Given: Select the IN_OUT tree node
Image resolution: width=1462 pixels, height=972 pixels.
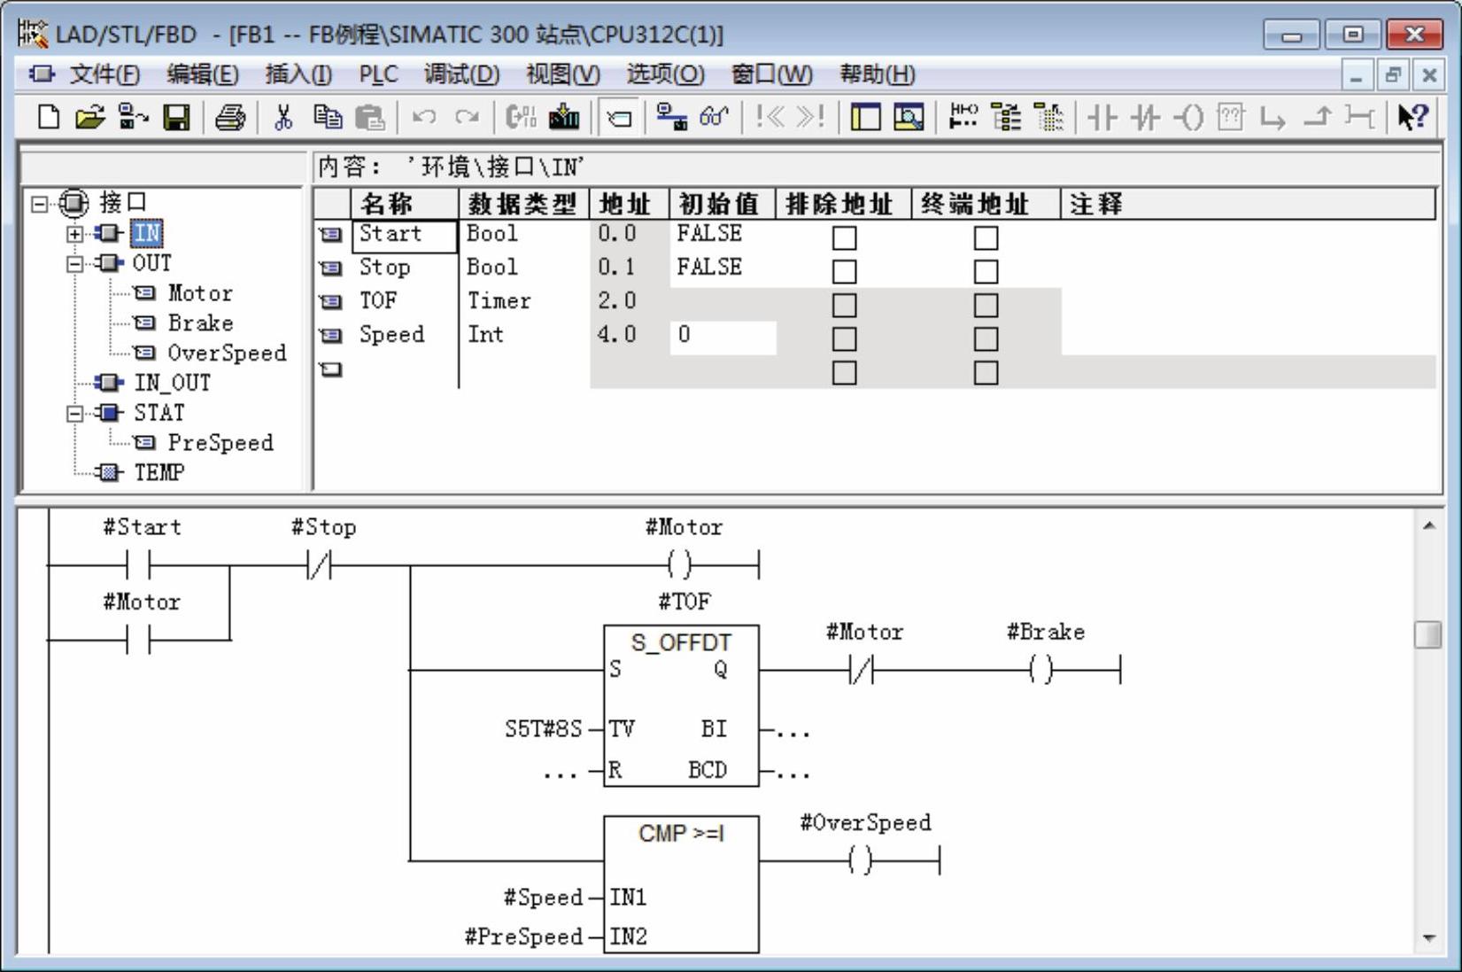Looking at the screenshot, I should pos(172,383).
